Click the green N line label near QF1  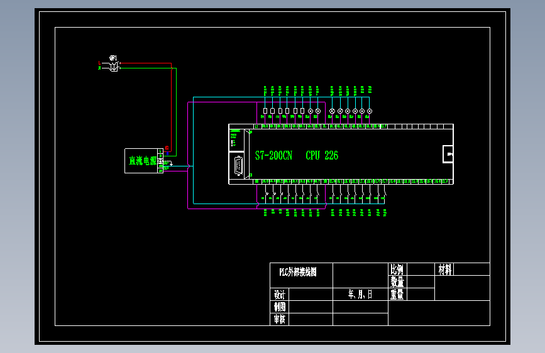click(x=99, y=68)
